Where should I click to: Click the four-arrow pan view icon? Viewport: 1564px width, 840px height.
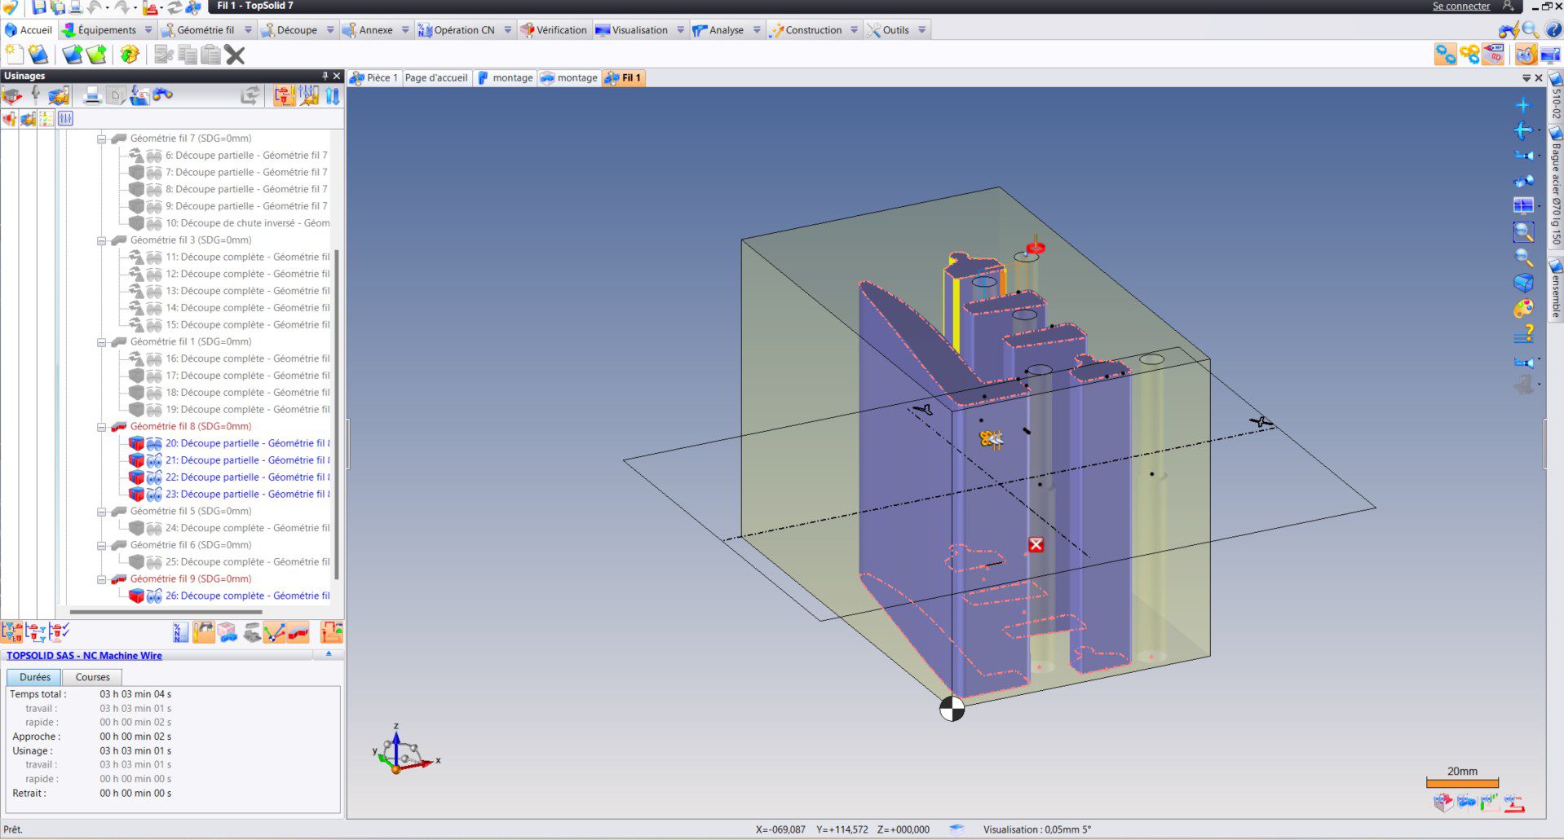click(x=1522, y=105)
